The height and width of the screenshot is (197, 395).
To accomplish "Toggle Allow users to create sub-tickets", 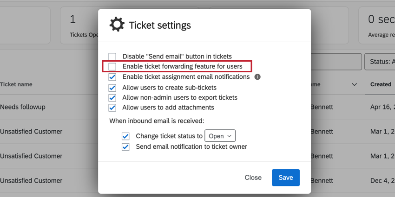I will point(112,88).
